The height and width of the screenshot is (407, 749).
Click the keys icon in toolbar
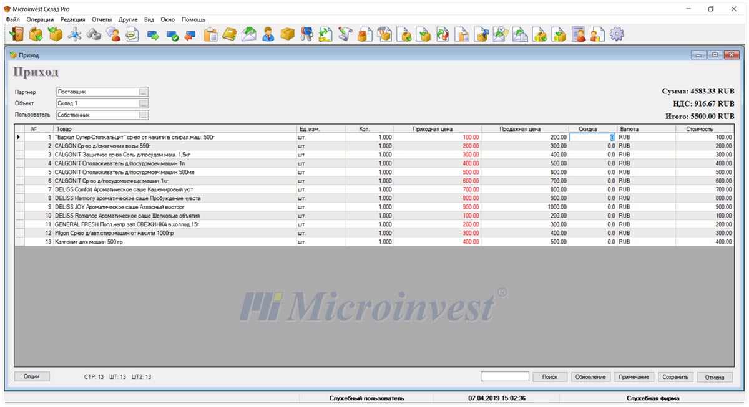point(306,34)
